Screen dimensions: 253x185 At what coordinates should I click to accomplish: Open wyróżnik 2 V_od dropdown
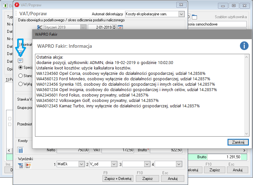[114, 164]
